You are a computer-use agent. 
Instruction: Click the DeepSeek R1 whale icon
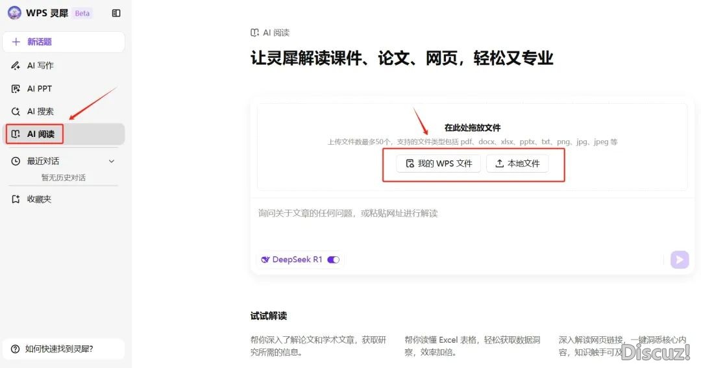(265, 260)
